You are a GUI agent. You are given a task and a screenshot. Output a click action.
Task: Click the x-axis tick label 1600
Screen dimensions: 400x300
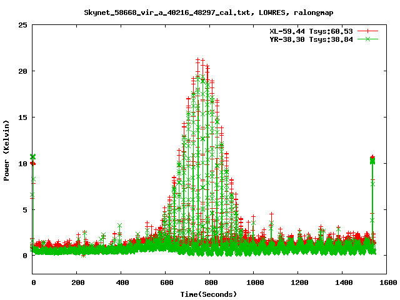click(387, 282)
